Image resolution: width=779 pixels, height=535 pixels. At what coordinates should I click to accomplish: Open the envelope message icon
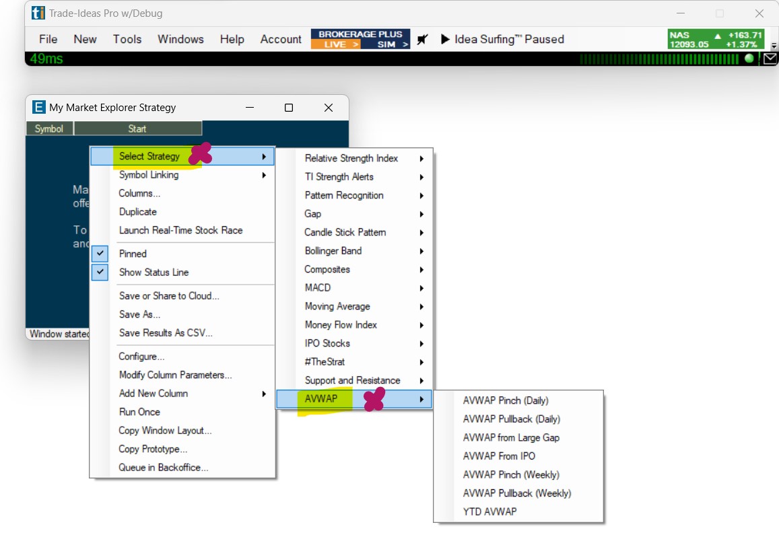[x=770, y=59]
